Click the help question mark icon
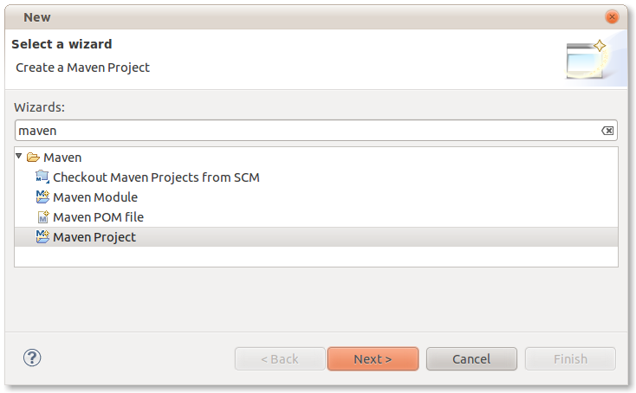636x393 pixels. 32,358
